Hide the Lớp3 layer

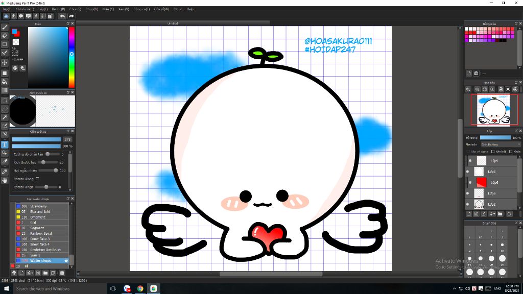(468, 171)
